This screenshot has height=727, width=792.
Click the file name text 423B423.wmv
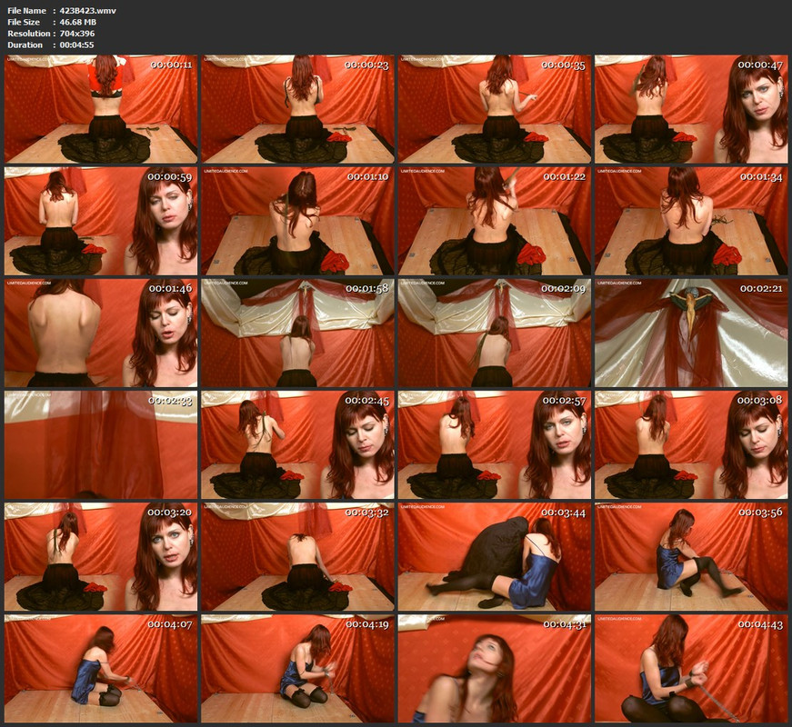(88, 11)
